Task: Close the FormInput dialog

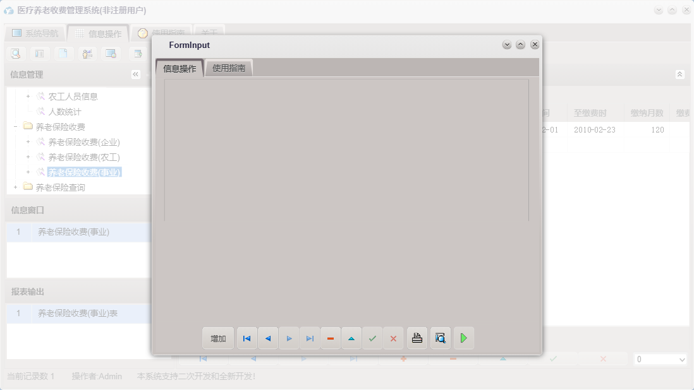Action: click(x=535, y=45)
